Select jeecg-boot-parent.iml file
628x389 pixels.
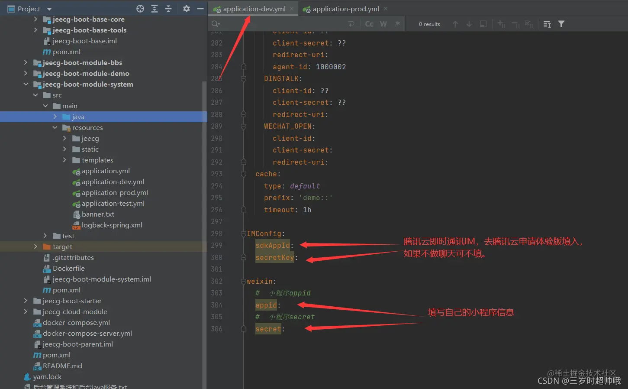[77, 344]
